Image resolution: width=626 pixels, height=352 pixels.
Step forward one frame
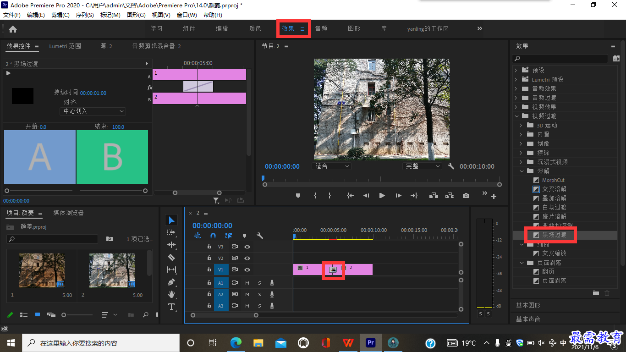[x=398, y=196]
